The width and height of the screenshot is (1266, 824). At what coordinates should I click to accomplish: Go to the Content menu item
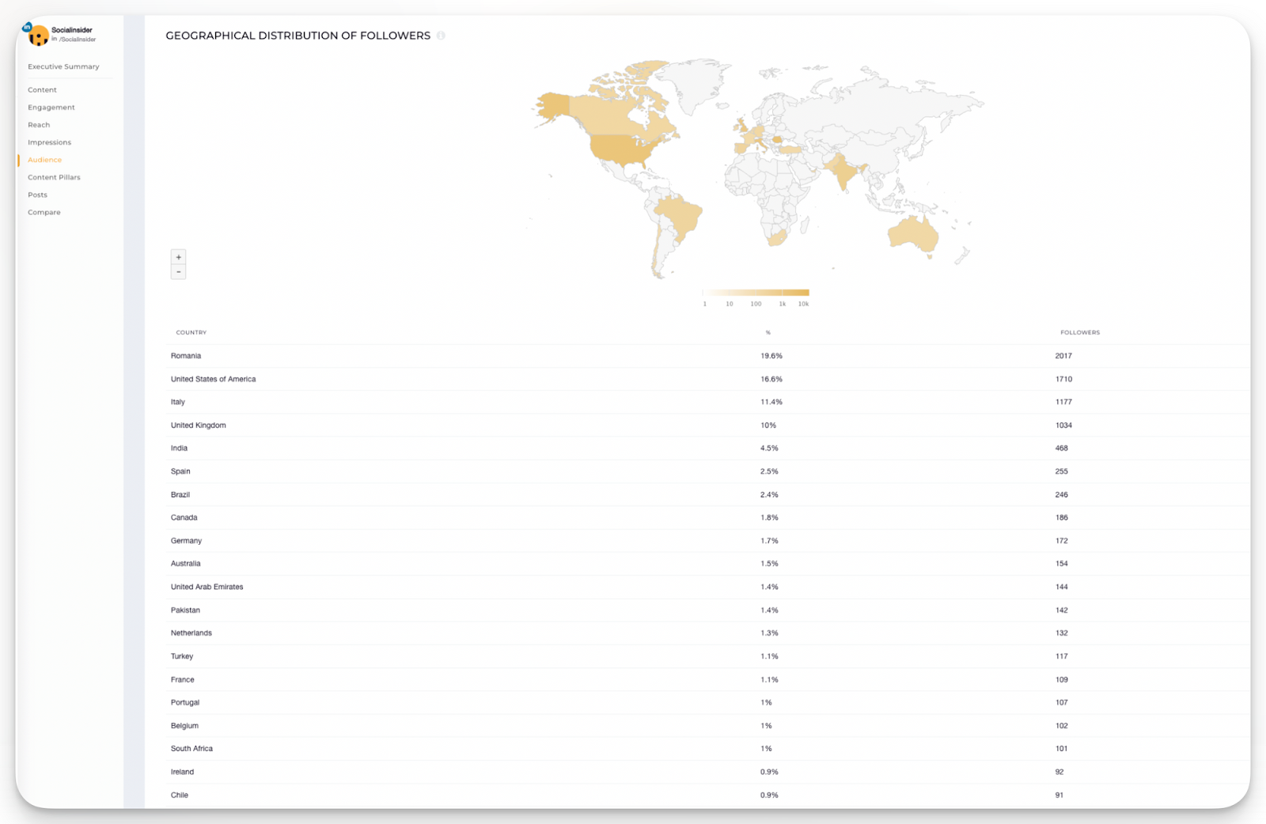pos(42,90)
